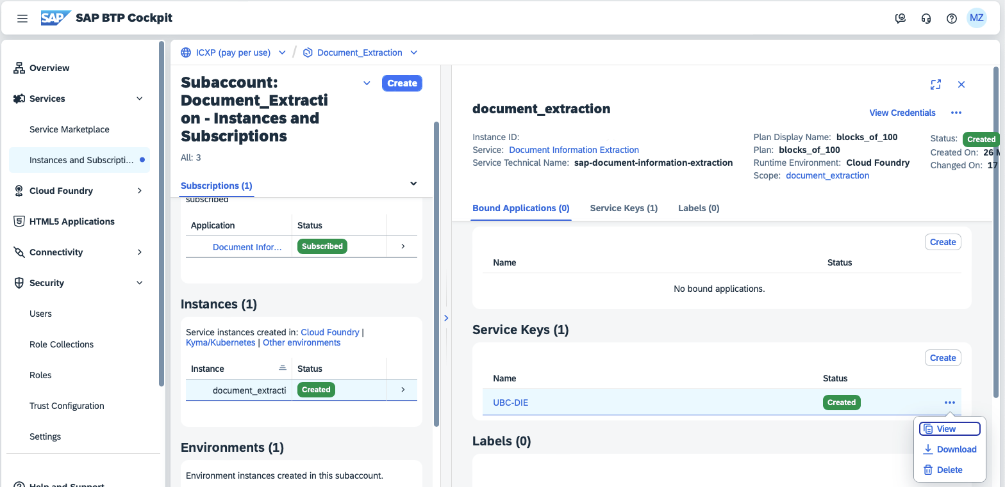Close the document_extraction detail panel
The height and width of the screenshot is (487, 1005).
point(961,84)
